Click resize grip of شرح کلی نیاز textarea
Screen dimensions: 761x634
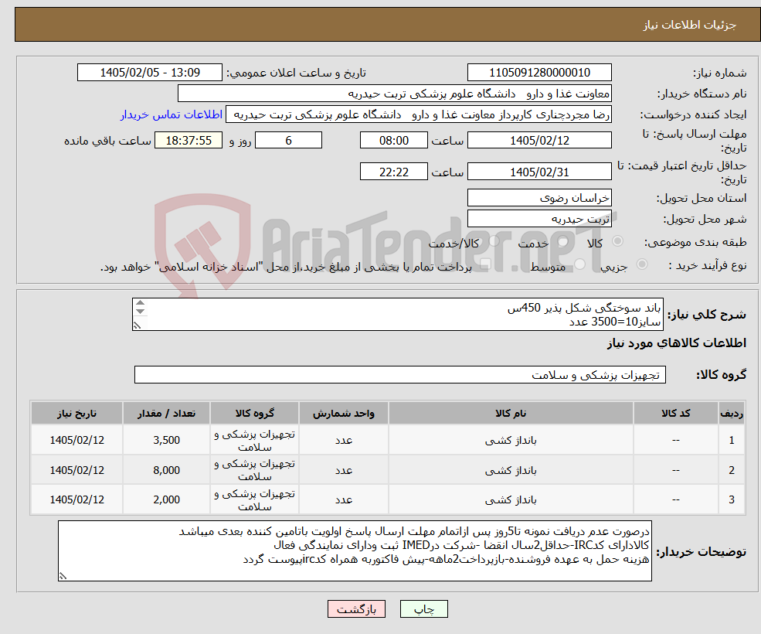(x=137, y=326)
